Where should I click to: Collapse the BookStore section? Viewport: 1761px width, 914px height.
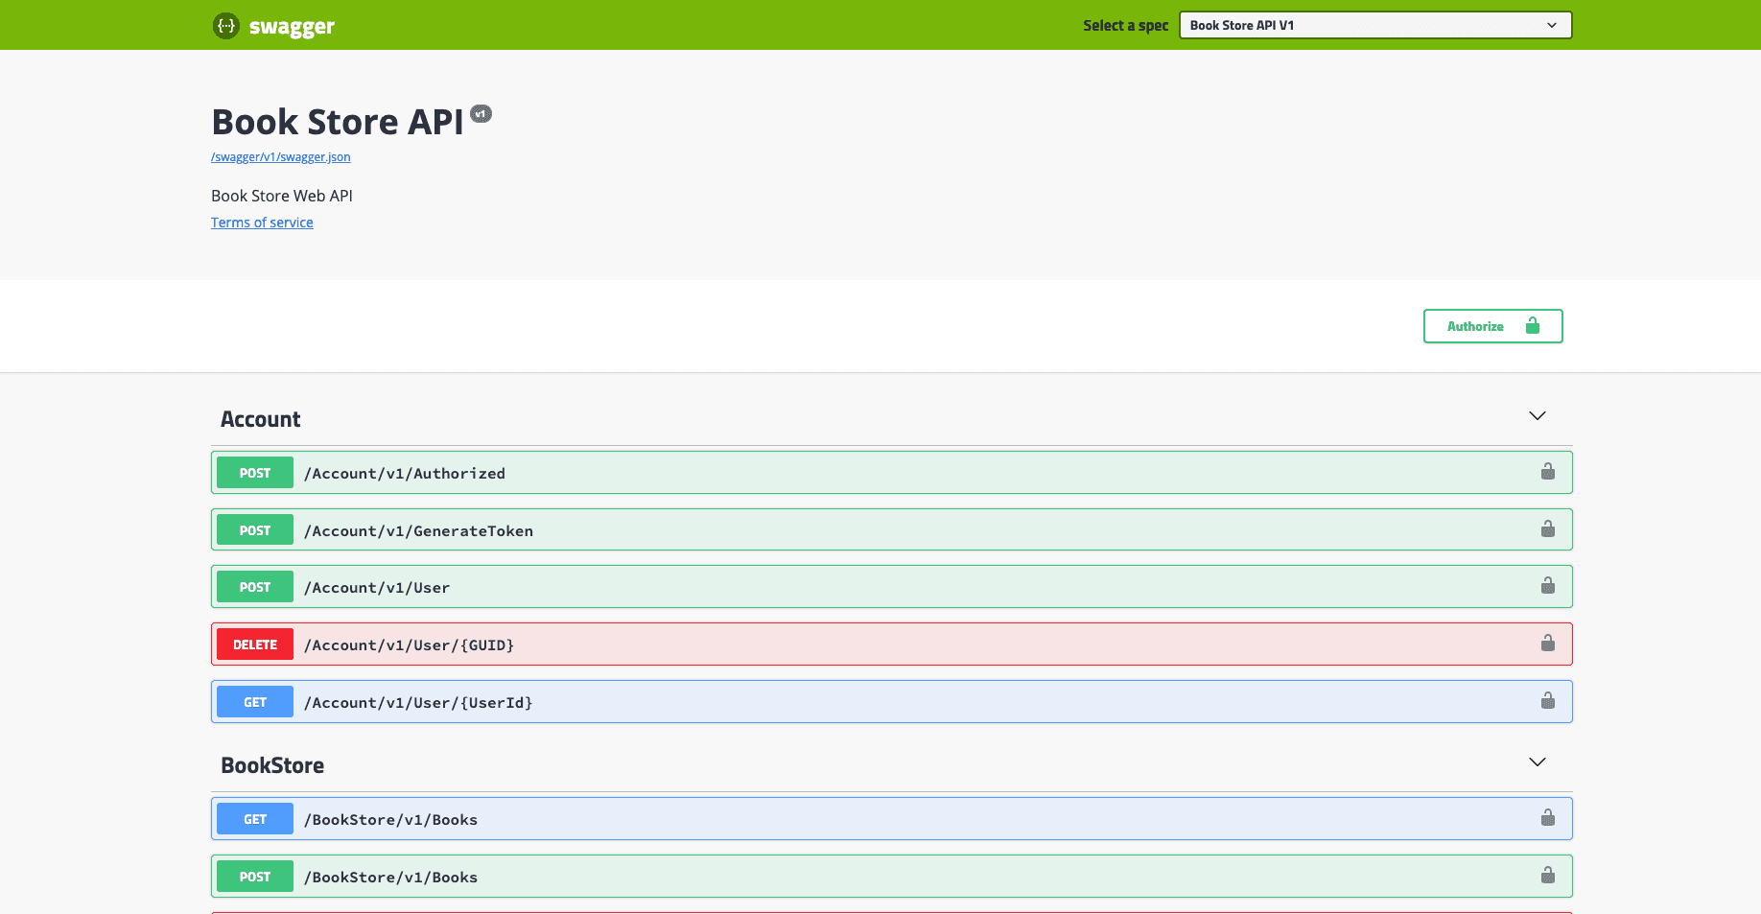tap(1538, 762)
